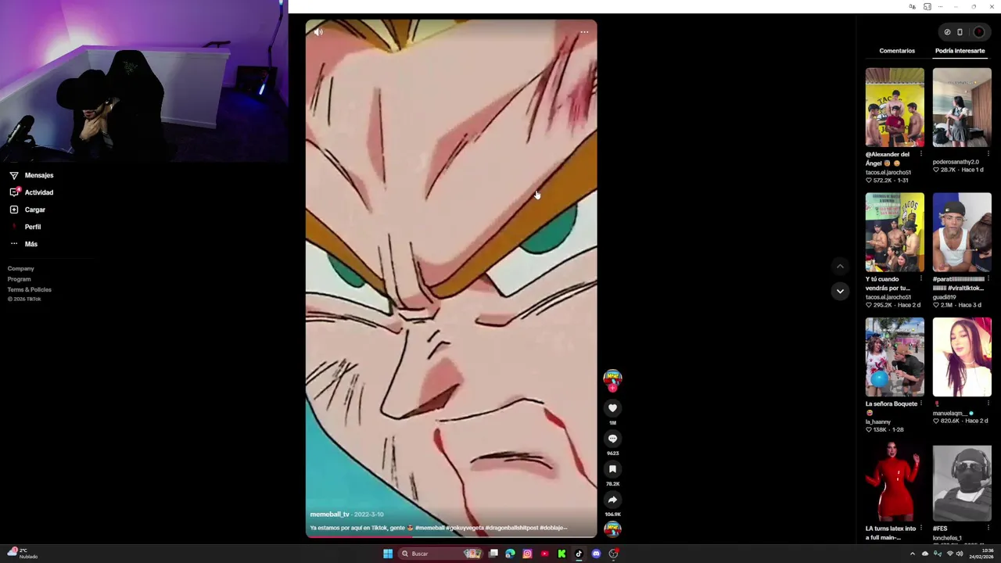The height and width of the screenshot is (563, 1001).
Task: Seek on the video progress bar
Action: pos(451,536)
